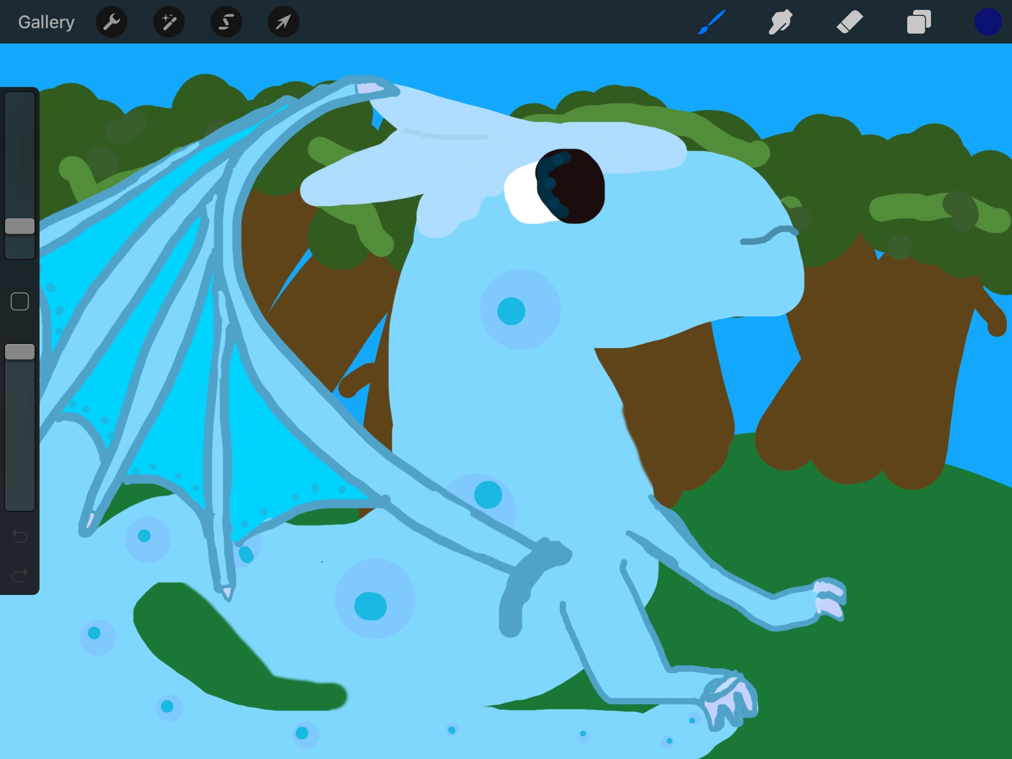The height and width of the screenshot is (759, 1012).
Task: Click the brush opacity slider handle
Action: tap(20, 352)
